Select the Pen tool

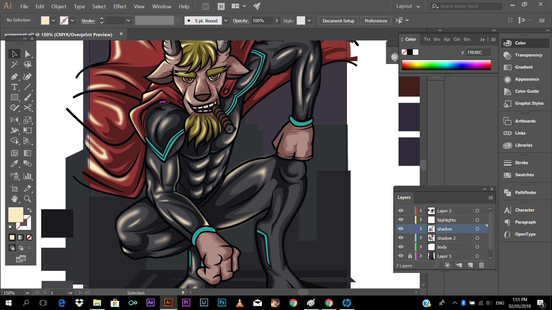pyautogui.click(x=14, y=77)
